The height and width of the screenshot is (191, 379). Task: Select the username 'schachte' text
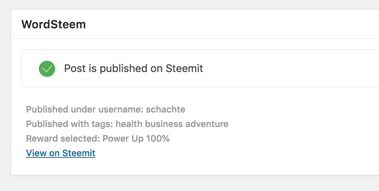coord(166,109)
